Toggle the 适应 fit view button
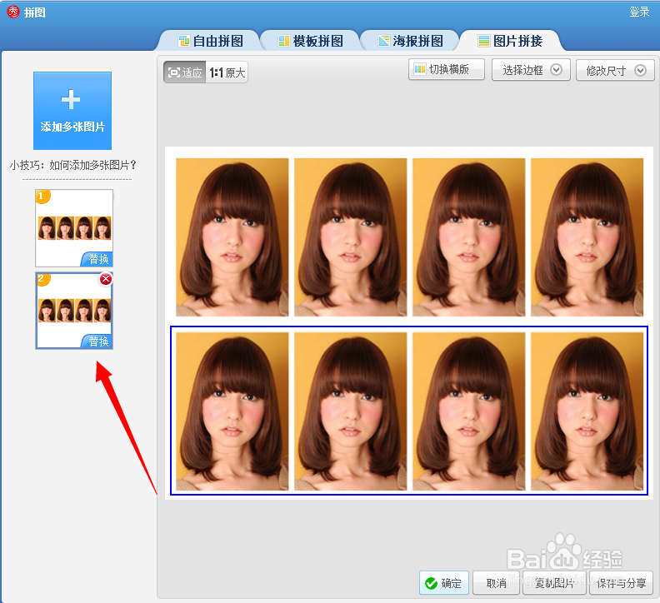Viewport: 660px width, 603px height. 185,72
